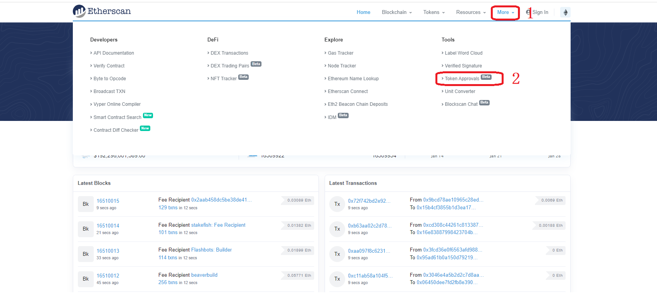This screenshot has height=293, width=657.
Task: View 101 txns in block 16510014
Action: click(x=168, y=233)
